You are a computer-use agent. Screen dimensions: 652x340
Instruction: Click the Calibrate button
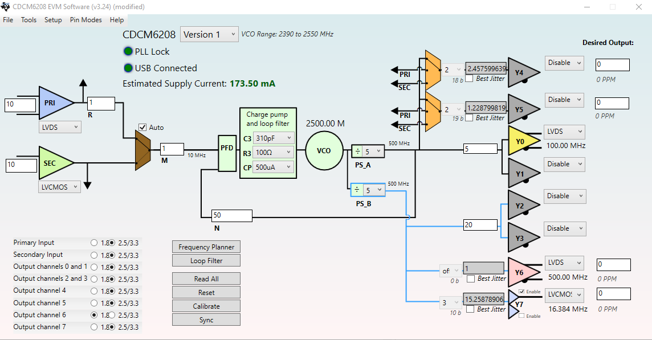tap(206, 306)
